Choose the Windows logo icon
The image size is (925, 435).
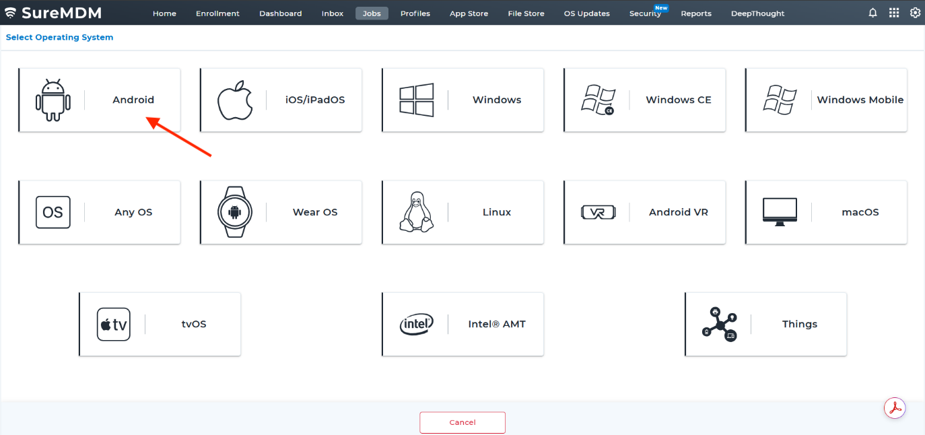tap(416, 100)
